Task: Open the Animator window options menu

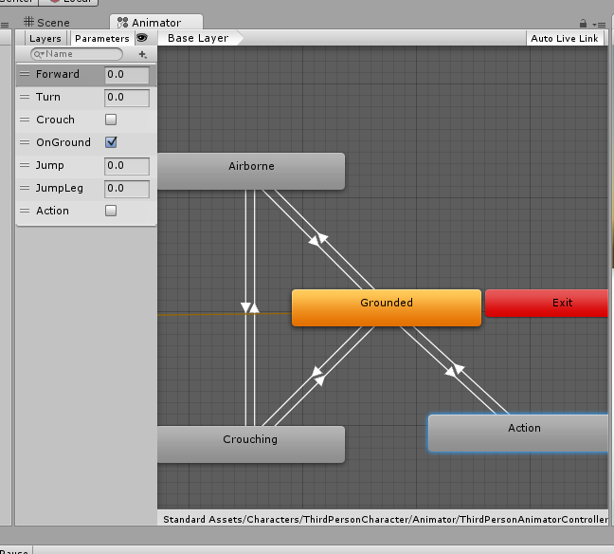Action: [599, 25]
